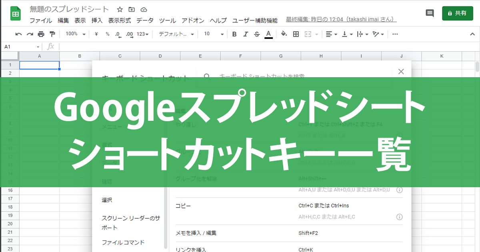Redo the last action
This screenshot has height=252, width=480.
click(30, 34)
